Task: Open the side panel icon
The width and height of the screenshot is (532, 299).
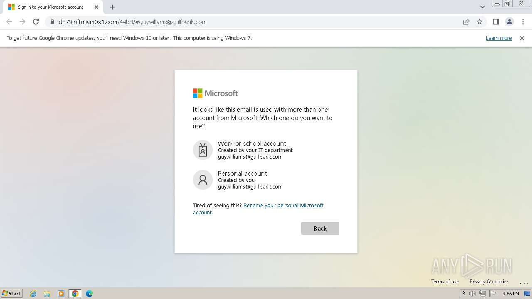Action: point(496,22)
